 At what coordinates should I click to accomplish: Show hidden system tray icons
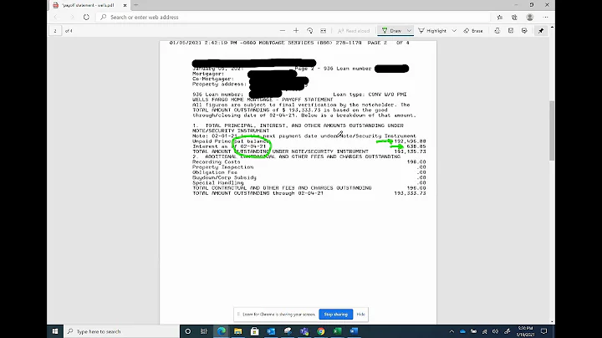[x=451, y=331]
